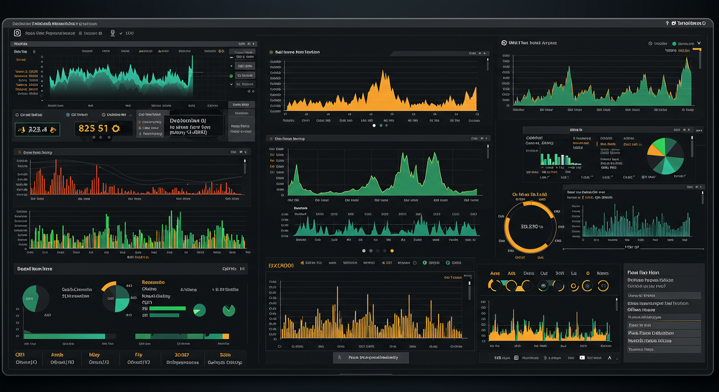Screen dimensions: 719x392
Task: Expand the chevron beside the teal chart's side buttons
Action: [231, 84]
